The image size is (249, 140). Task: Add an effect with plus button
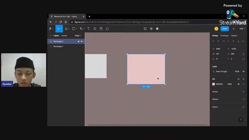(244, 99)
